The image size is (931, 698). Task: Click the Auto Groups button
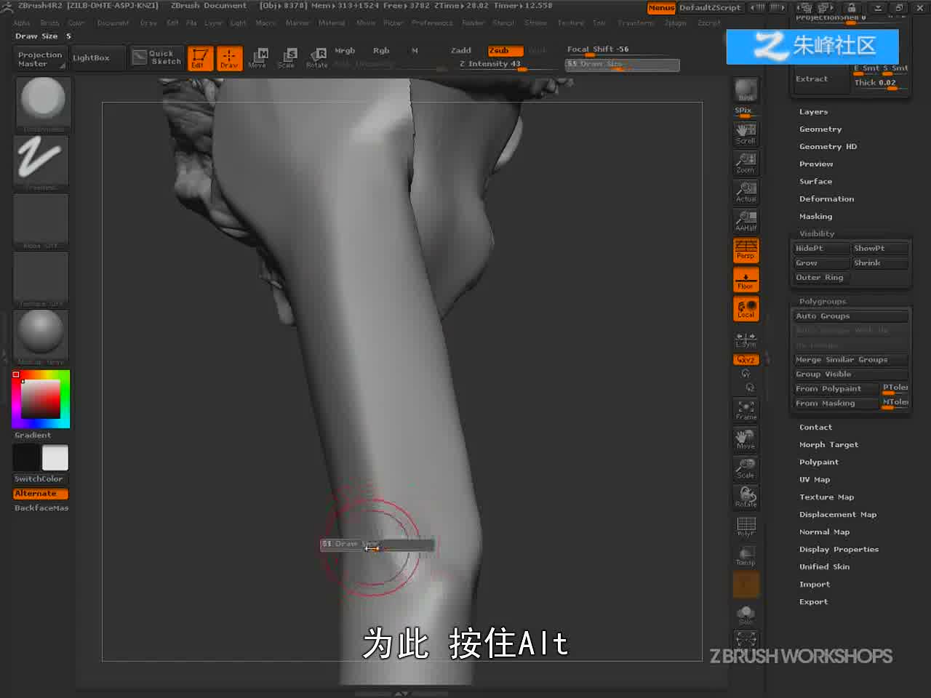(850, 316)
